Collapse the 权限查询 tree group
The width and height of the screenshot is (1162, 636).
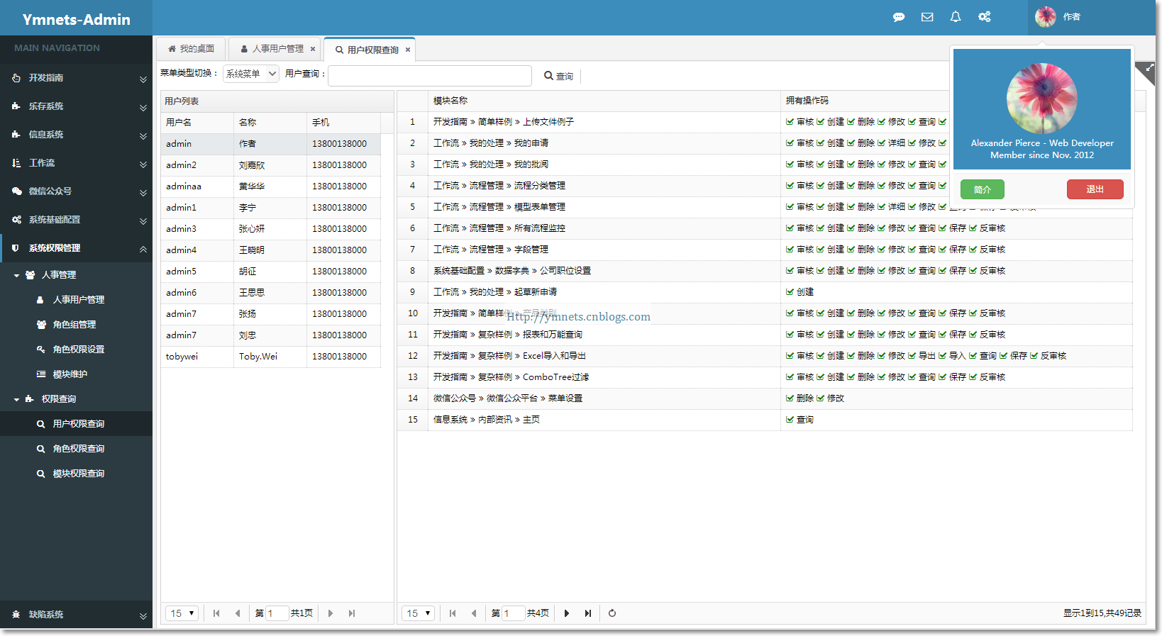click(x=17, y=399)
